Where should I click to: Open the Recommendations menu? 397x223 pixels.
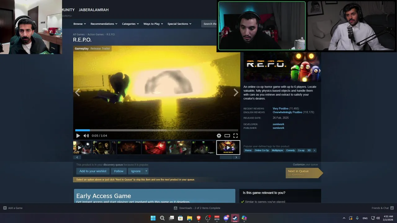pyautogui.click(x=104, y=24)
